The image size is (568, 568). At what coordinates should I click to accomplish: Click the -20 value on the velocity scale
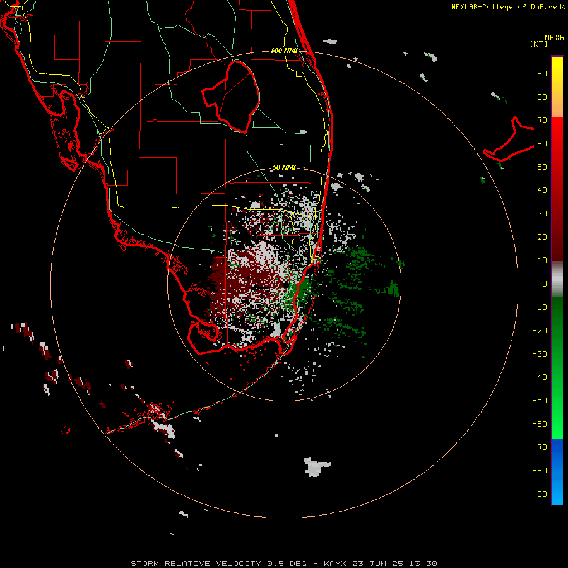pyautogui.click(x=540, y=330)
